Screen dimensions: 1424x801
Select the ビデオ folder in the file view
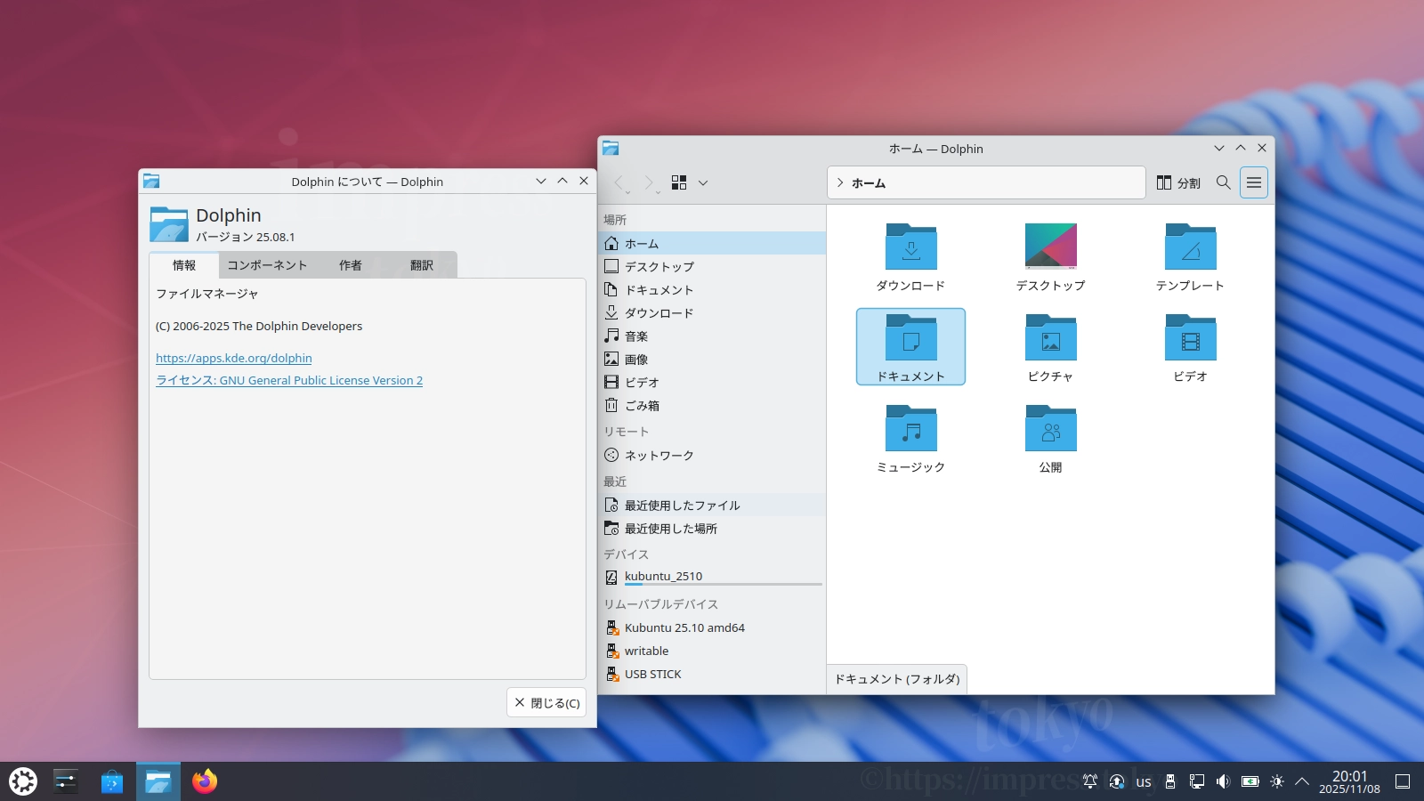pyautogui.click(x=1190, y=347)
